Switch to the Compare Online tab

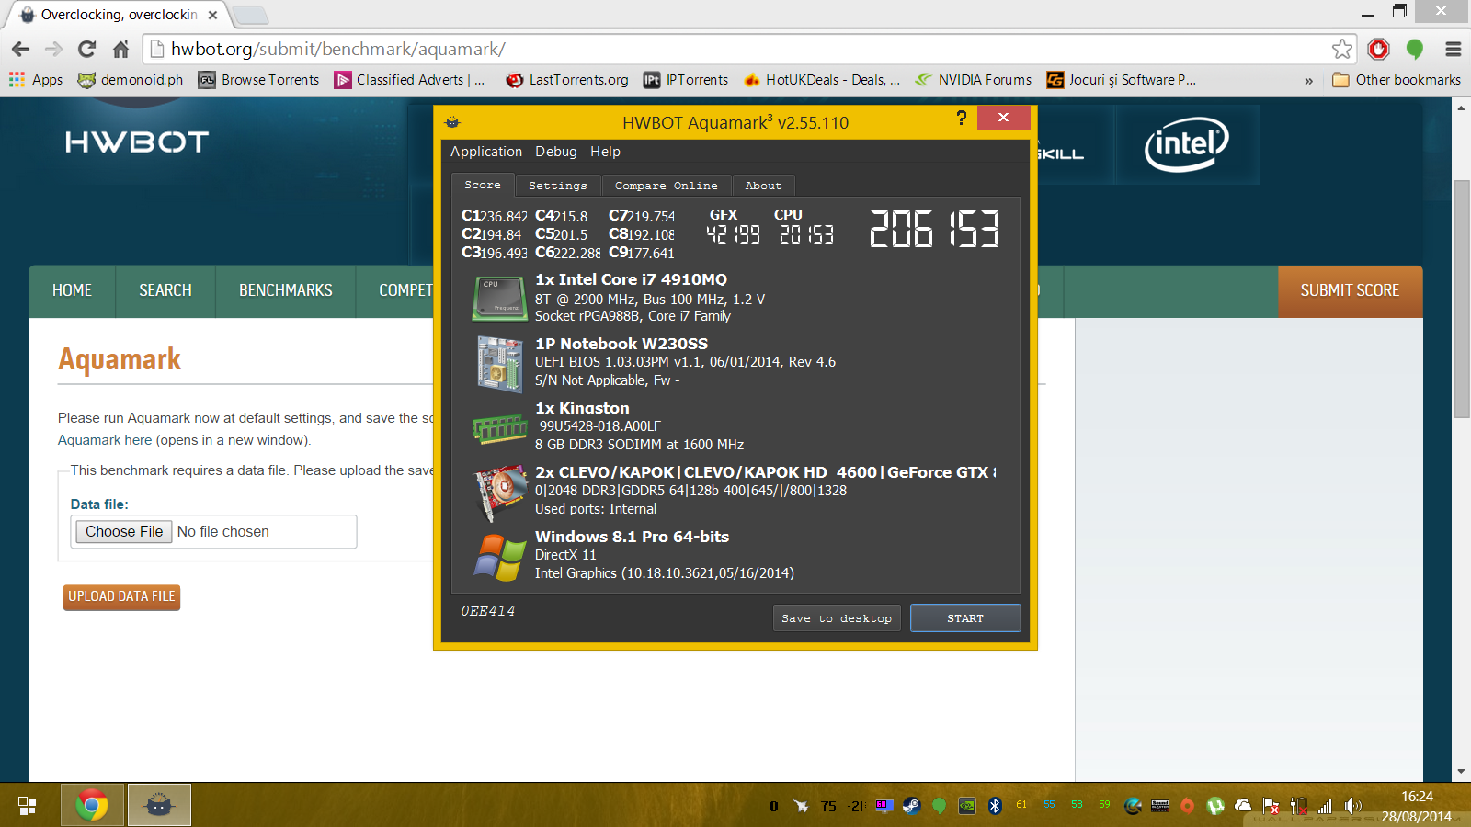666,186
